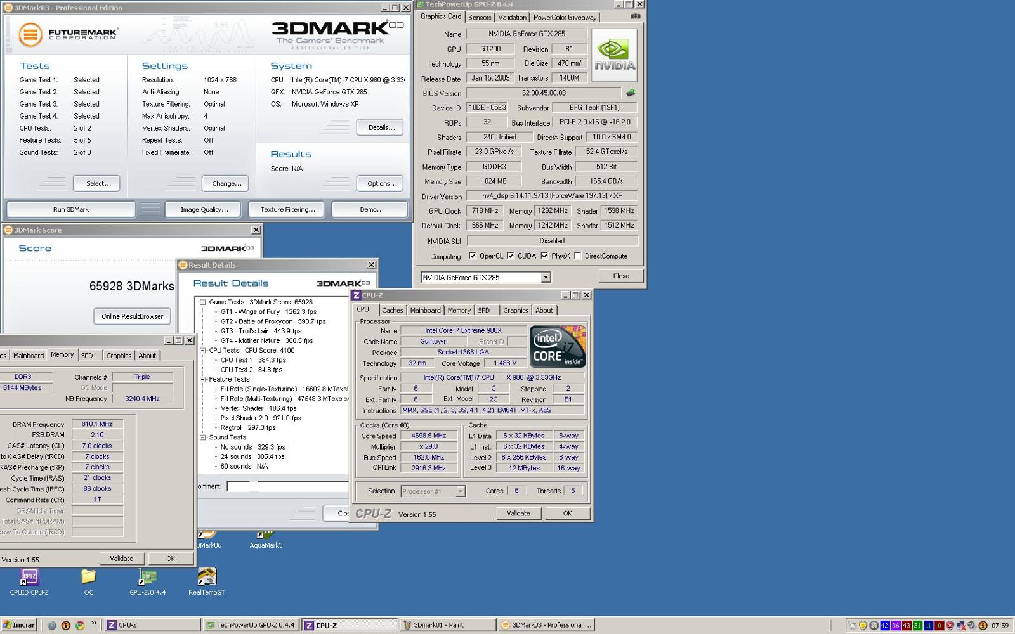The height and width of the screenshot is (634, 1015).
Task: Toggle the CUDA checkbox in GPU-Z
Action: click(510, 256)
